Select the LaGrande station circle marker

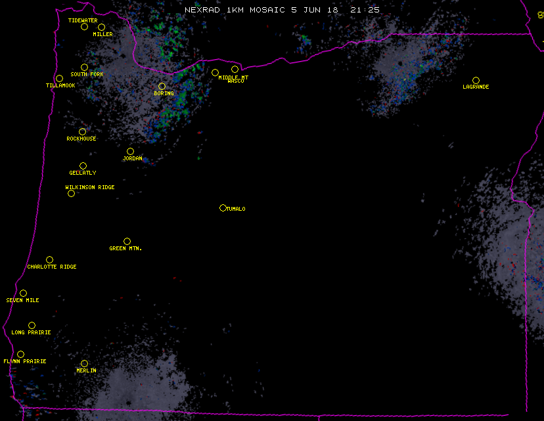click(x=476, y=81)
